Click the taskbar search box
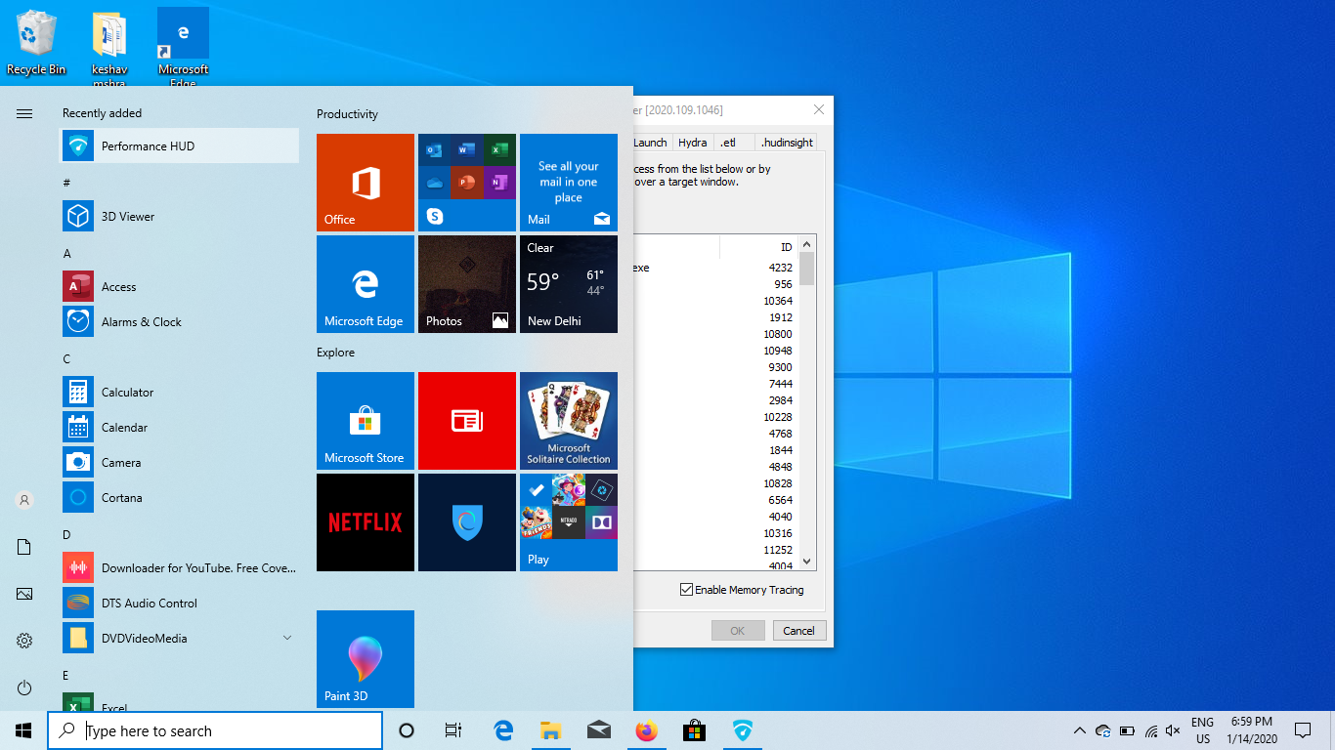 [215, 730]
